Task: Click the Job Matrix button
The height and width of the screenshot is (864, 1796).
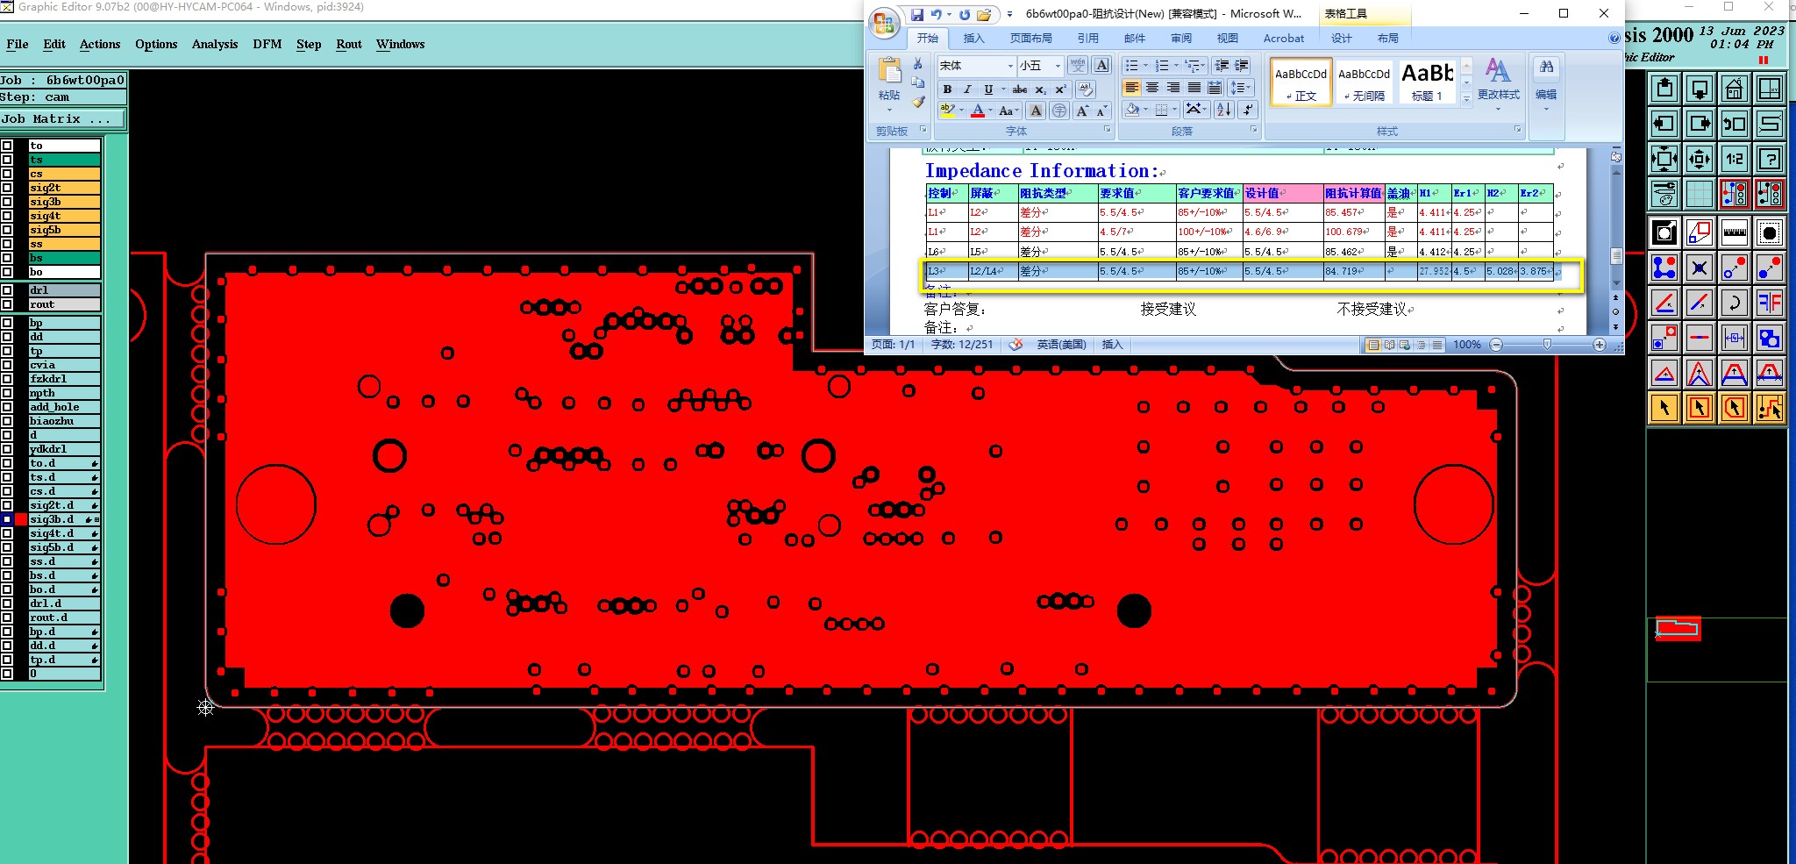Action: tap(63, 119)
